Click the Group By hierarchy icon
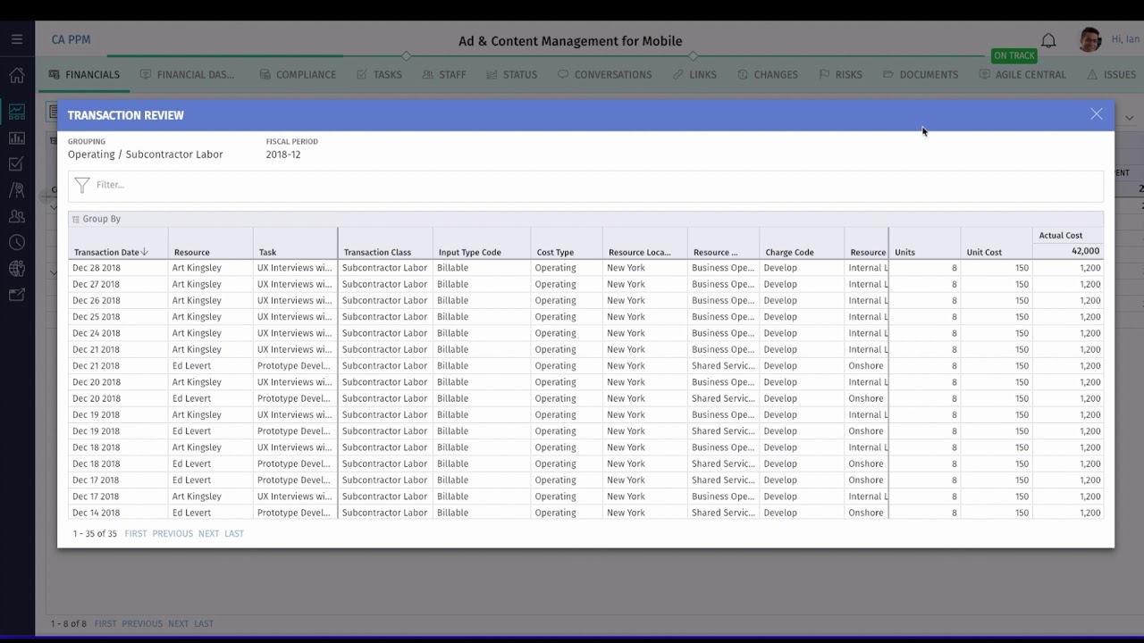 click(75, 219)
